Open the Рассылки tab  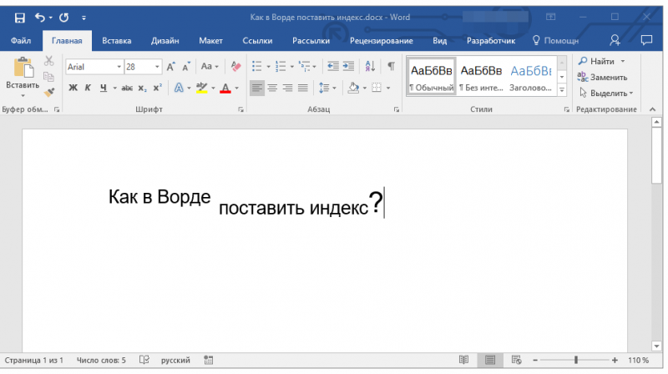[311, 41]
